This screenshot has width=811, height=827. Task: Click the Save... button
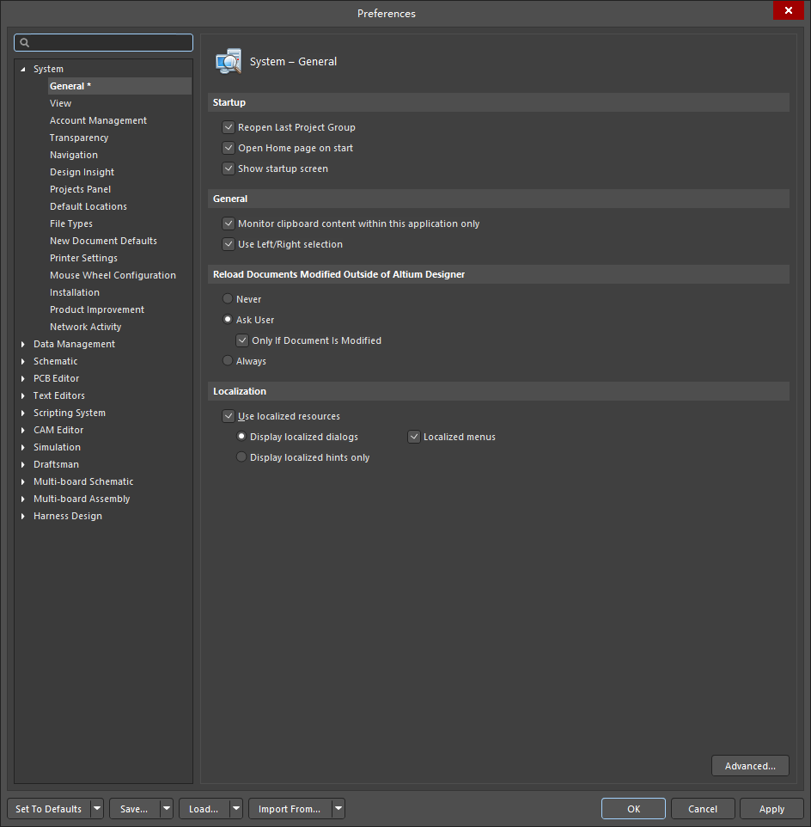(134, 809)
